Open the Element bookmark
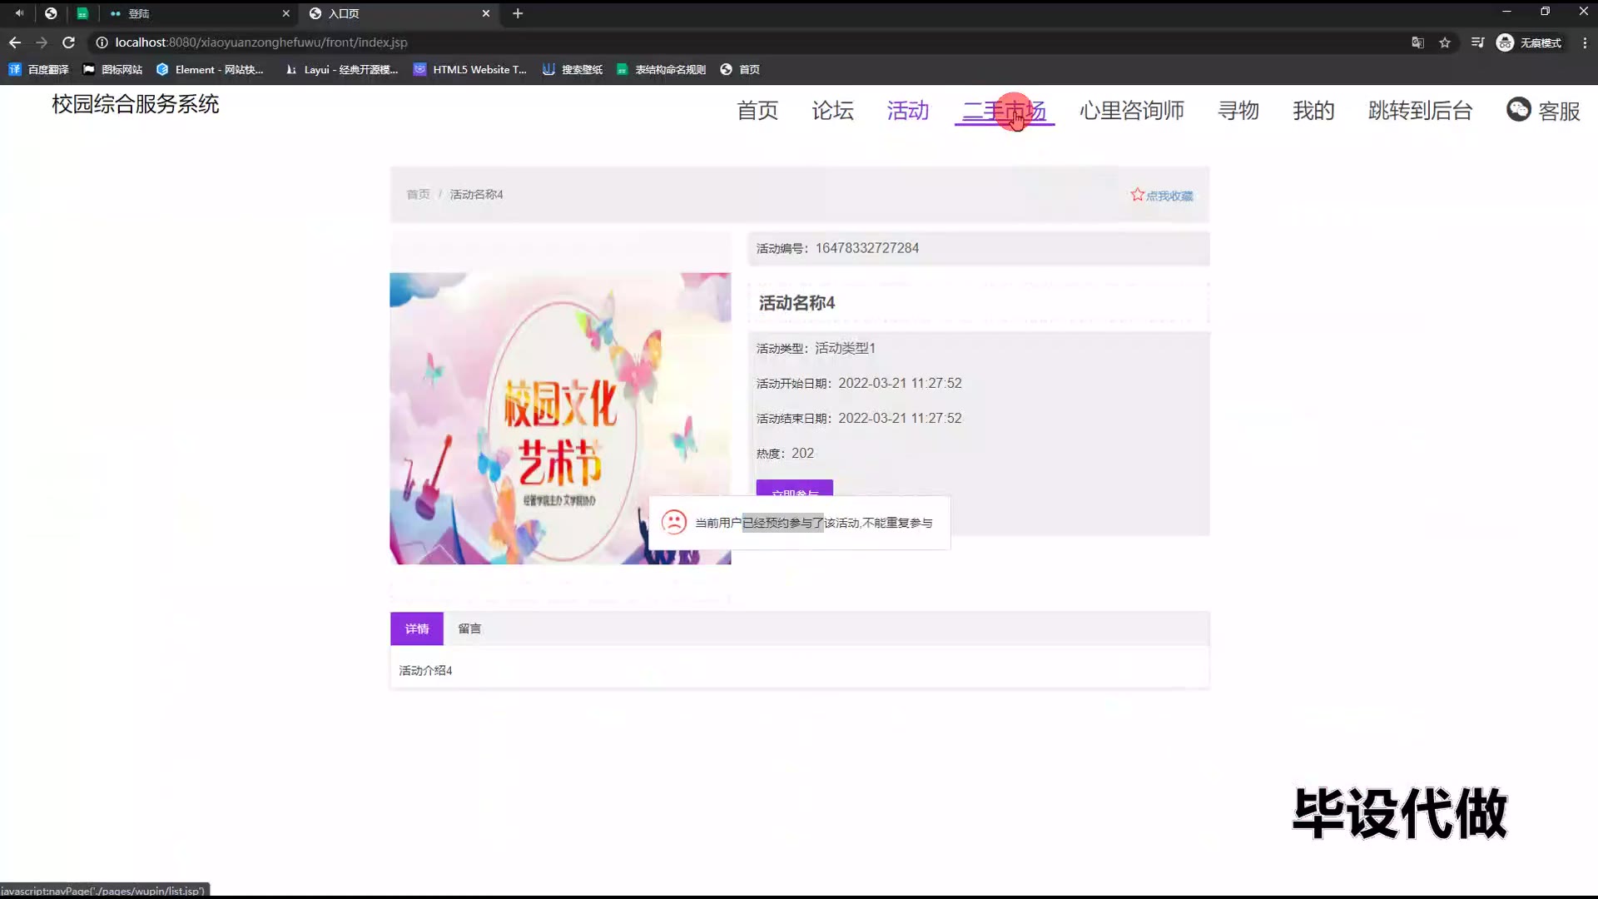Viewport: 1598px width, 899px height. coord(210,70)
